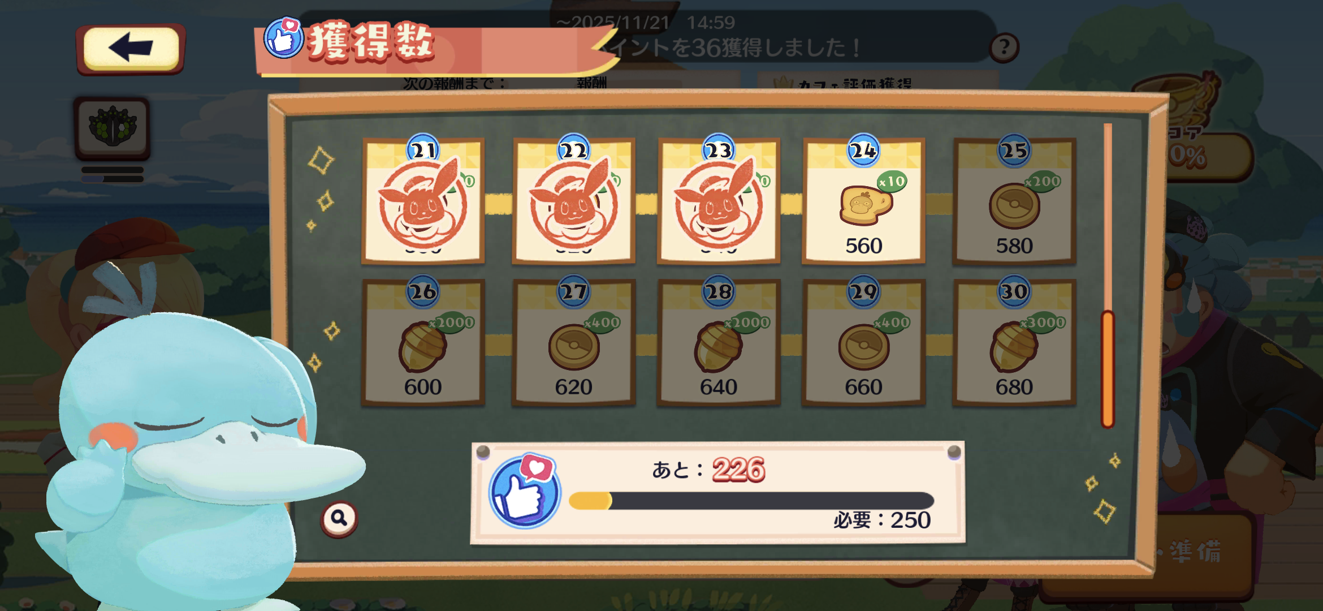Choose reward 29 coin at 660 points
1323x611 pixels.
pyautogui.click(x=863, y=342)
